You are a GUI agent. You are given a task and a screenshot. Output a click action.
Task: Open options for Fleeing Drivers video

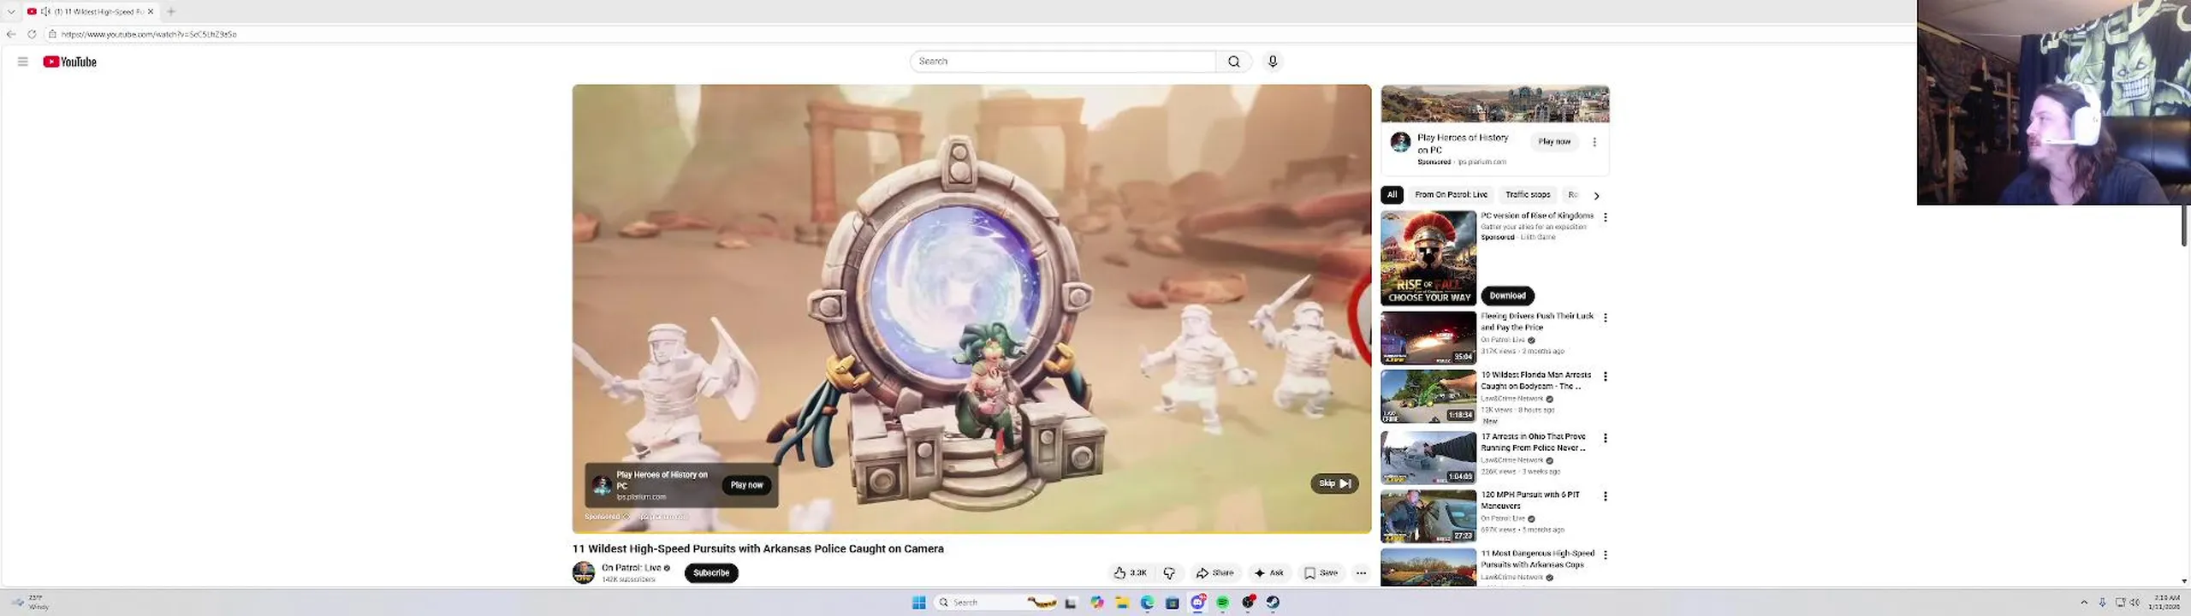pyautogui.click(x=1606, y=317)
